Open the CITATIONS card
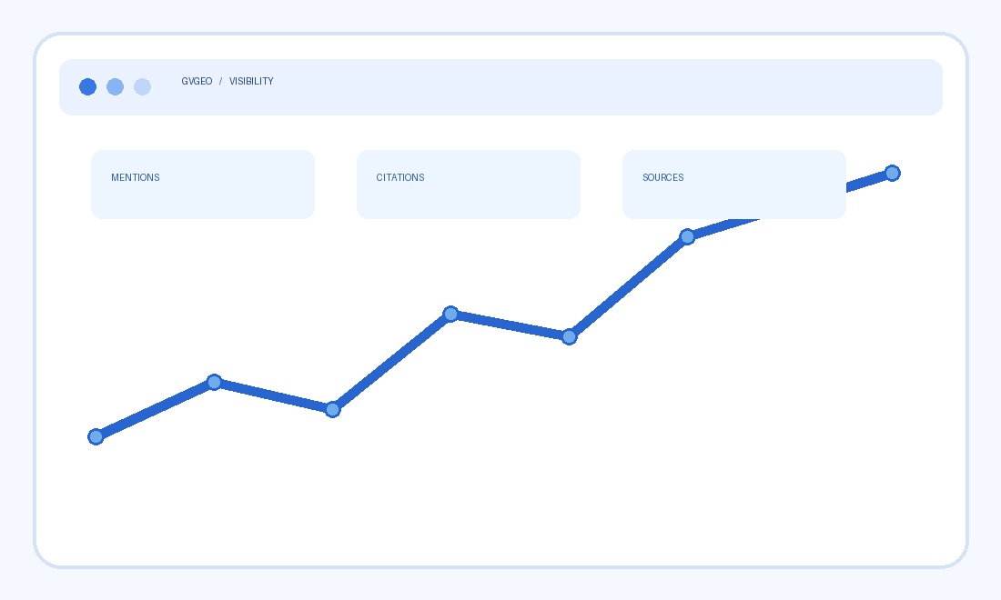The image size is (1001, 600). tap(469, 185)
